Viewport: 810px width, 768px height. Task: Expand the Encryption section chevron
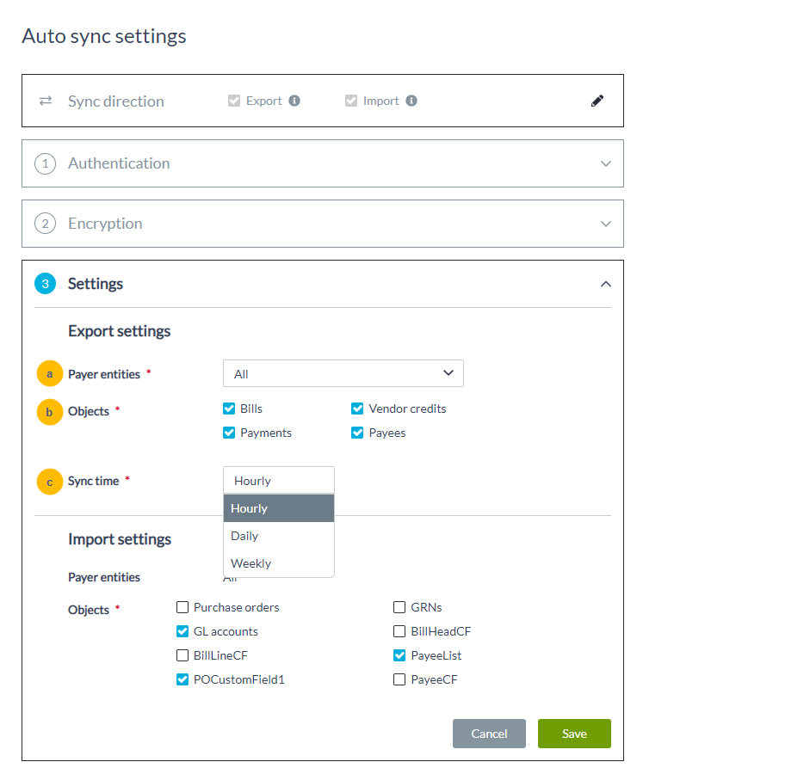pyautogui.click(x=606, y=224)
